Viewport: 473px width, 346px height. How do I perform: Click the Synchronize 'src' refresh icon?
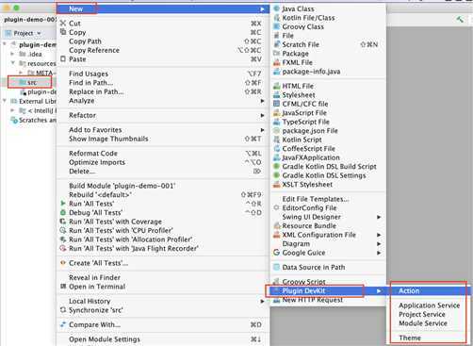(63, 310)
